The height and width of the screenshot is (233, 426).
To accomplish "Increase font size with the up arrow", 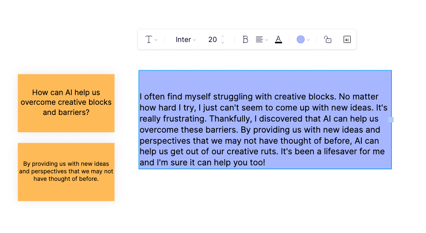I will [223, 36].
